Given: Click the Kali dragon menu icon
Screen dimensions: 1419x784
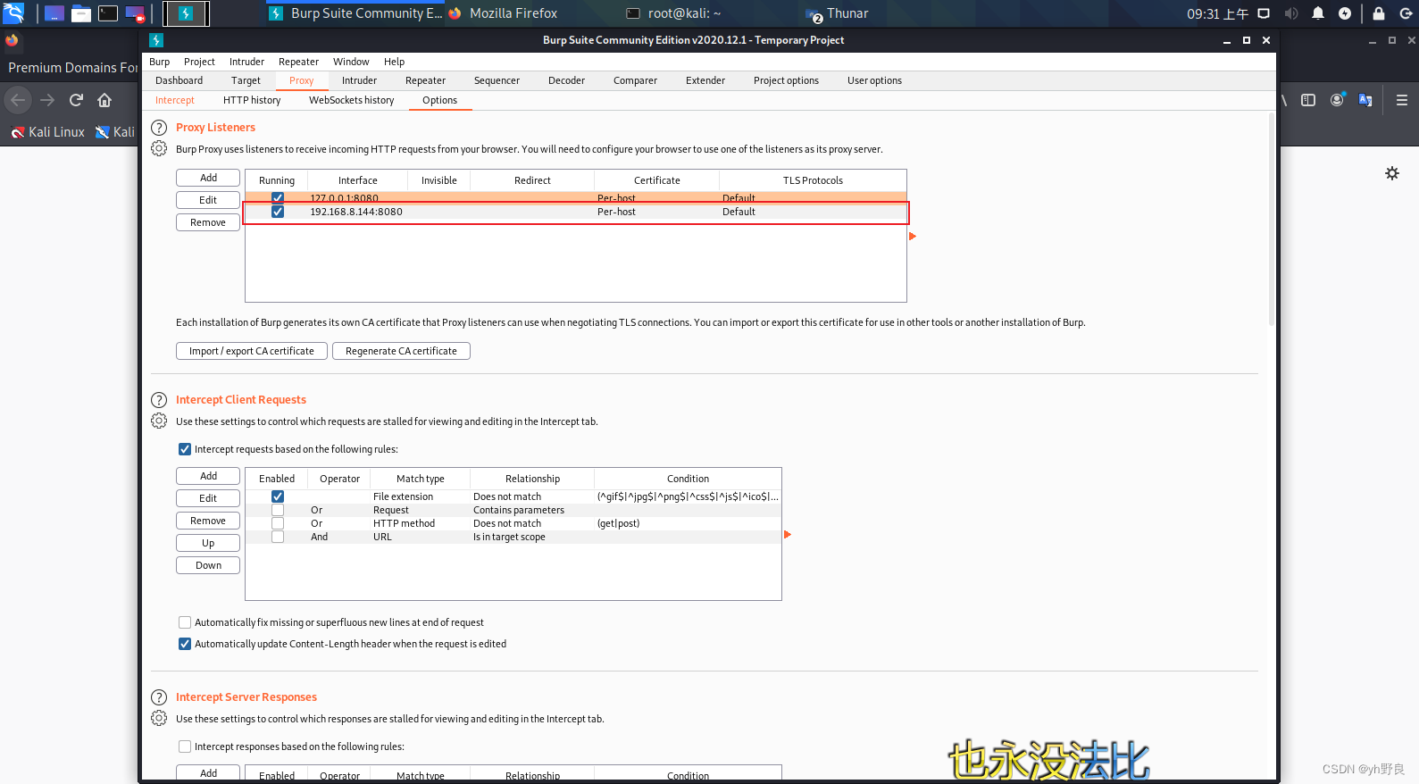Looking at the screenshot, I should (13, 13).
